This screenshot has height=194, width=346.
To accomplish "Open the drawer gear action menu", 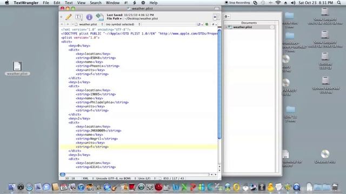I will [x=227, y=17].
